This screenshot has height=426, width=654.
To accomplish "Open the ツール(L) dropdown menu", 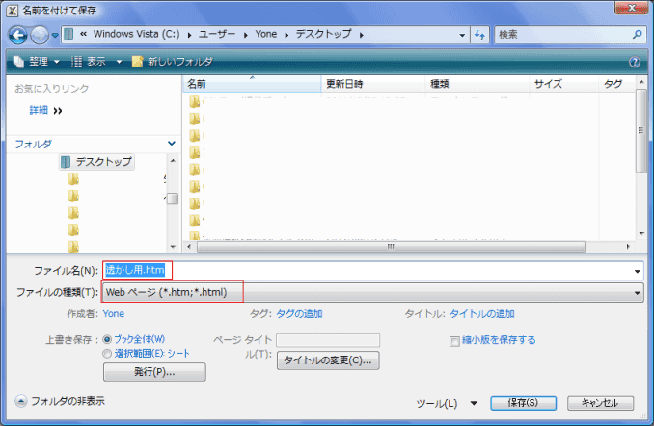I will coord(447,403).
